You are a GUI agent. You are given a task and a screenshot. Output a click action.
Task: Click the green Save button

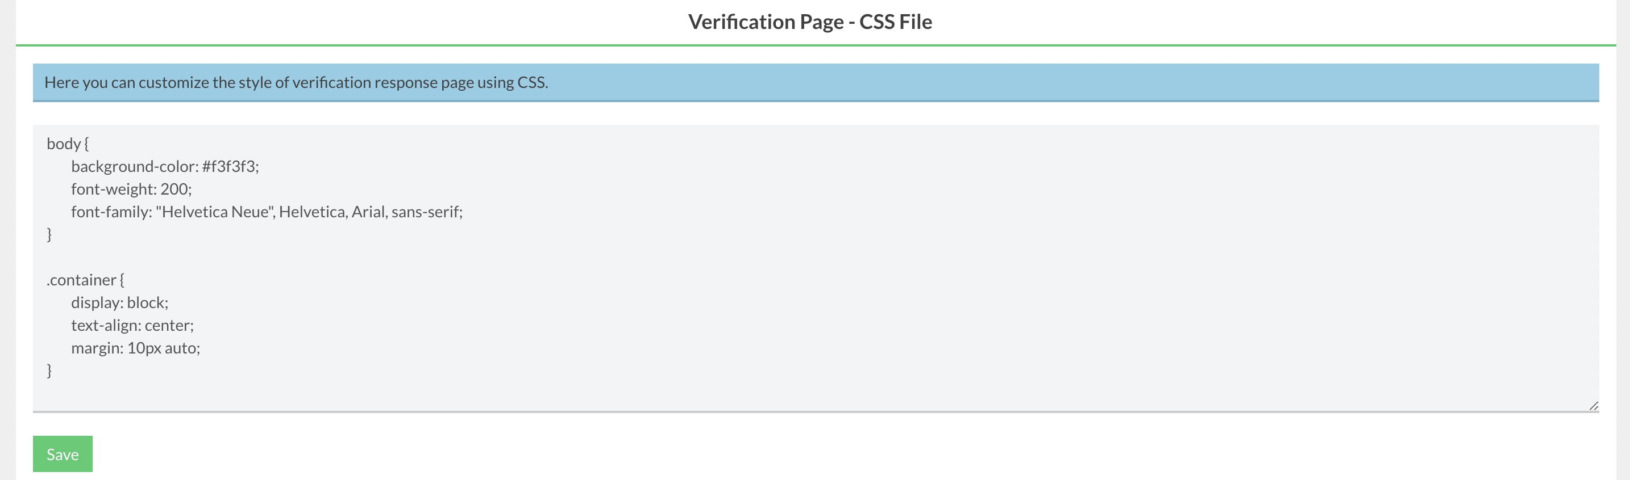coord(63,453)
